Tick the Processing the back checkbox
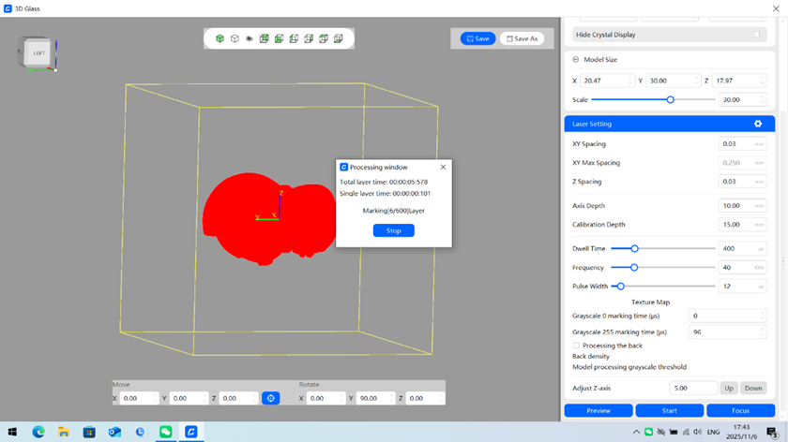 576,346
